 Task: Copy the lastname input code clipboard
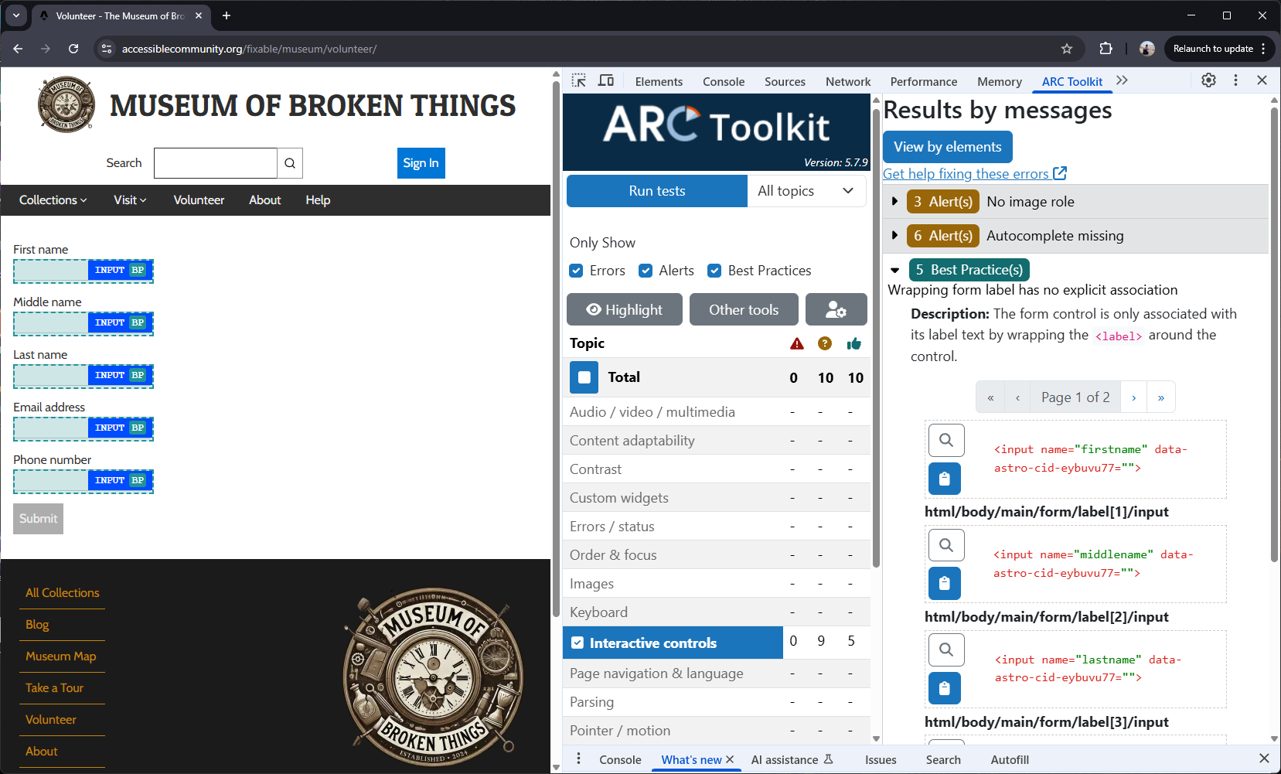pyautogui.click(x=945, y=688)
